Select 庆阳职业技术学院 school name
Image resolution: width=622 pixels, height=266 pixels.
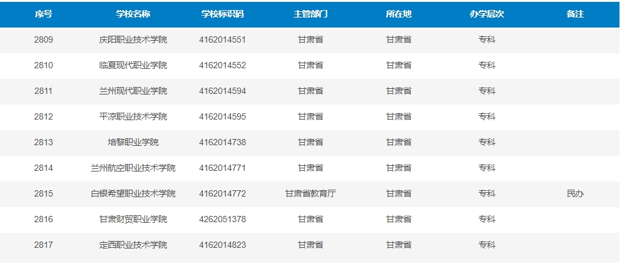pos(133,40)
